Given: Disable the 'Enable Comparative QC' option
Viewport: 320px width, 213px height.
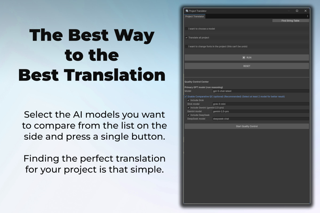Looking at the screenshot, I should click(186, 96).
